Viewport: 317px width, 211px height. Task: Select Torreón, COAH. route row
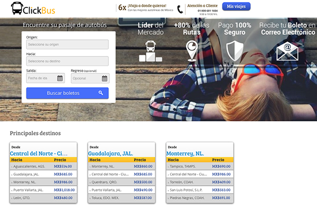coord(200,182)
